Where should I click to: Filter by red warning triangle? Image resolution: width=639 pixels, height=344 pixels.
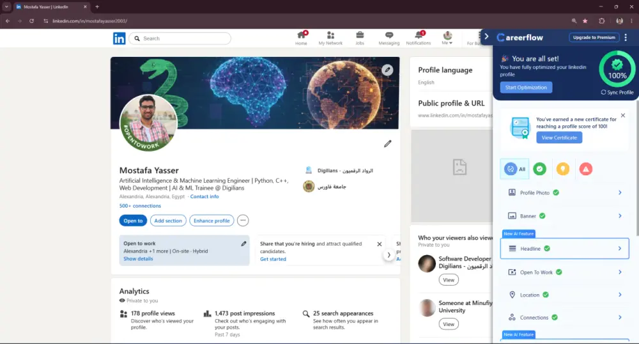pos(585,169)
